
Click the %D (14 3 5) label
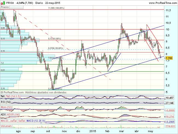13,96
